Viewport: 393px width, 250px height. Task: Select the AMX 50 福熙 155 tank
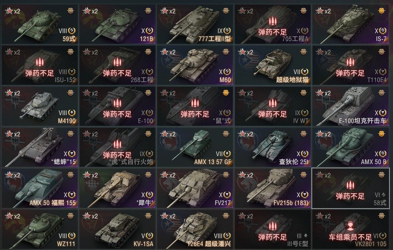[x=39, y=188]
